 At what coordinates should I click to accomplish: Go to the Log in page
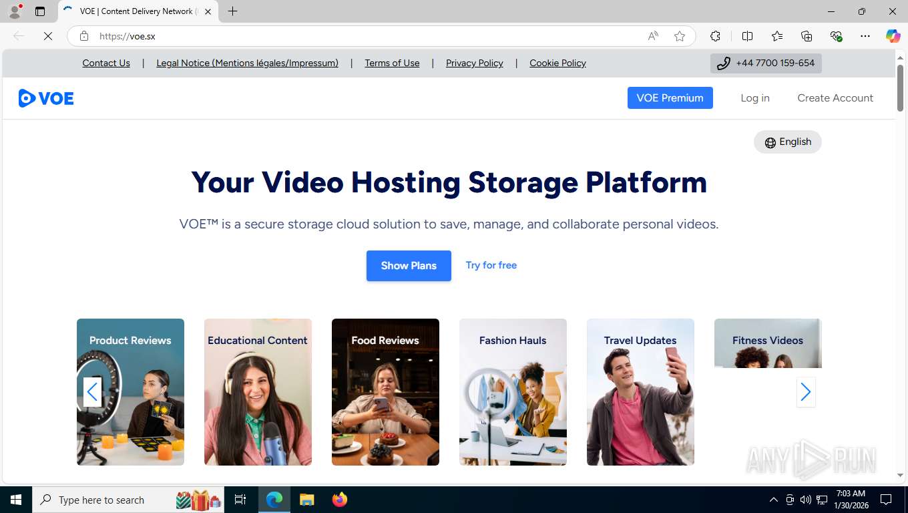[x=755, y=98]
